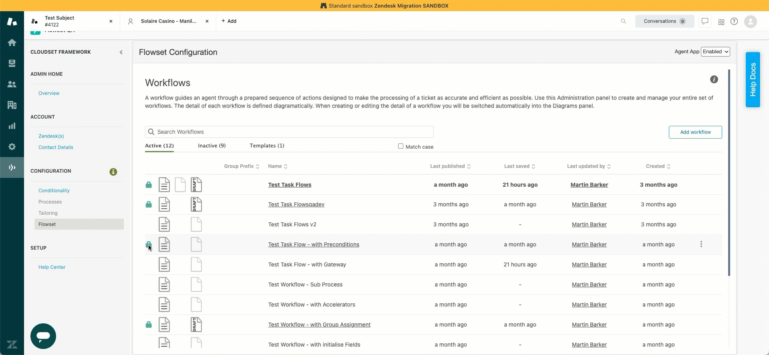
Task: Close the Test Subject #4122 tab
Action: pos(111,21)
